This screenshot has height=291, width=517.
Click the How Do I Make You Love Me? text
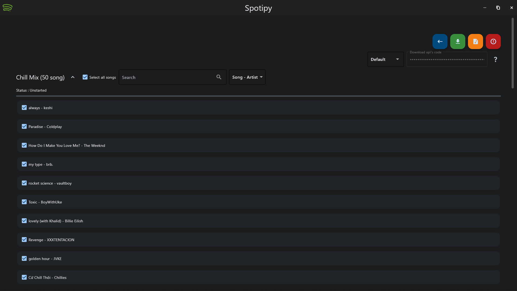coord(54,145)
